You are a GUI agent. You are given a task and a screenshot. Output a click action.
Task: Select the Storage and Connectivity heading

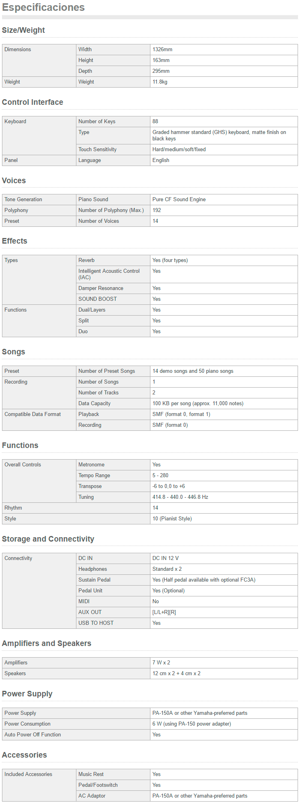pyautogui.click(x=48, y=539)
